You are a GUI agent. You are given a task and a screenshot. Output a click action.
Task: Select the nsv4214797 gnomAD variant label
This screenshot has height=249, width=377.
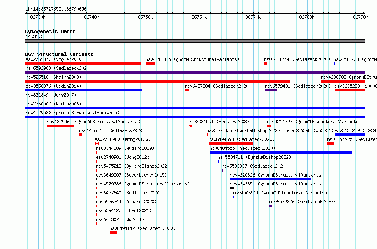point(314,122)
